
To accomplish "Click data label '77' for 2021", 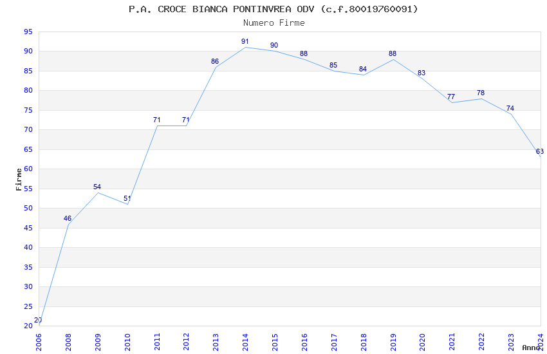I will (451, 97).
